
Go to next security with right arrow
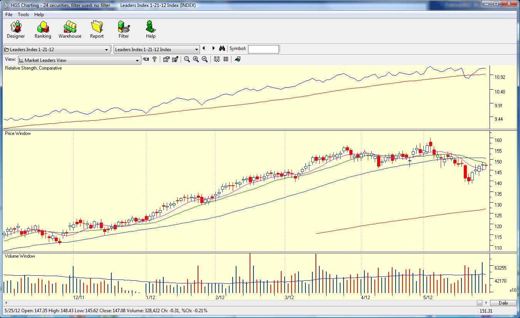(213, 48)
